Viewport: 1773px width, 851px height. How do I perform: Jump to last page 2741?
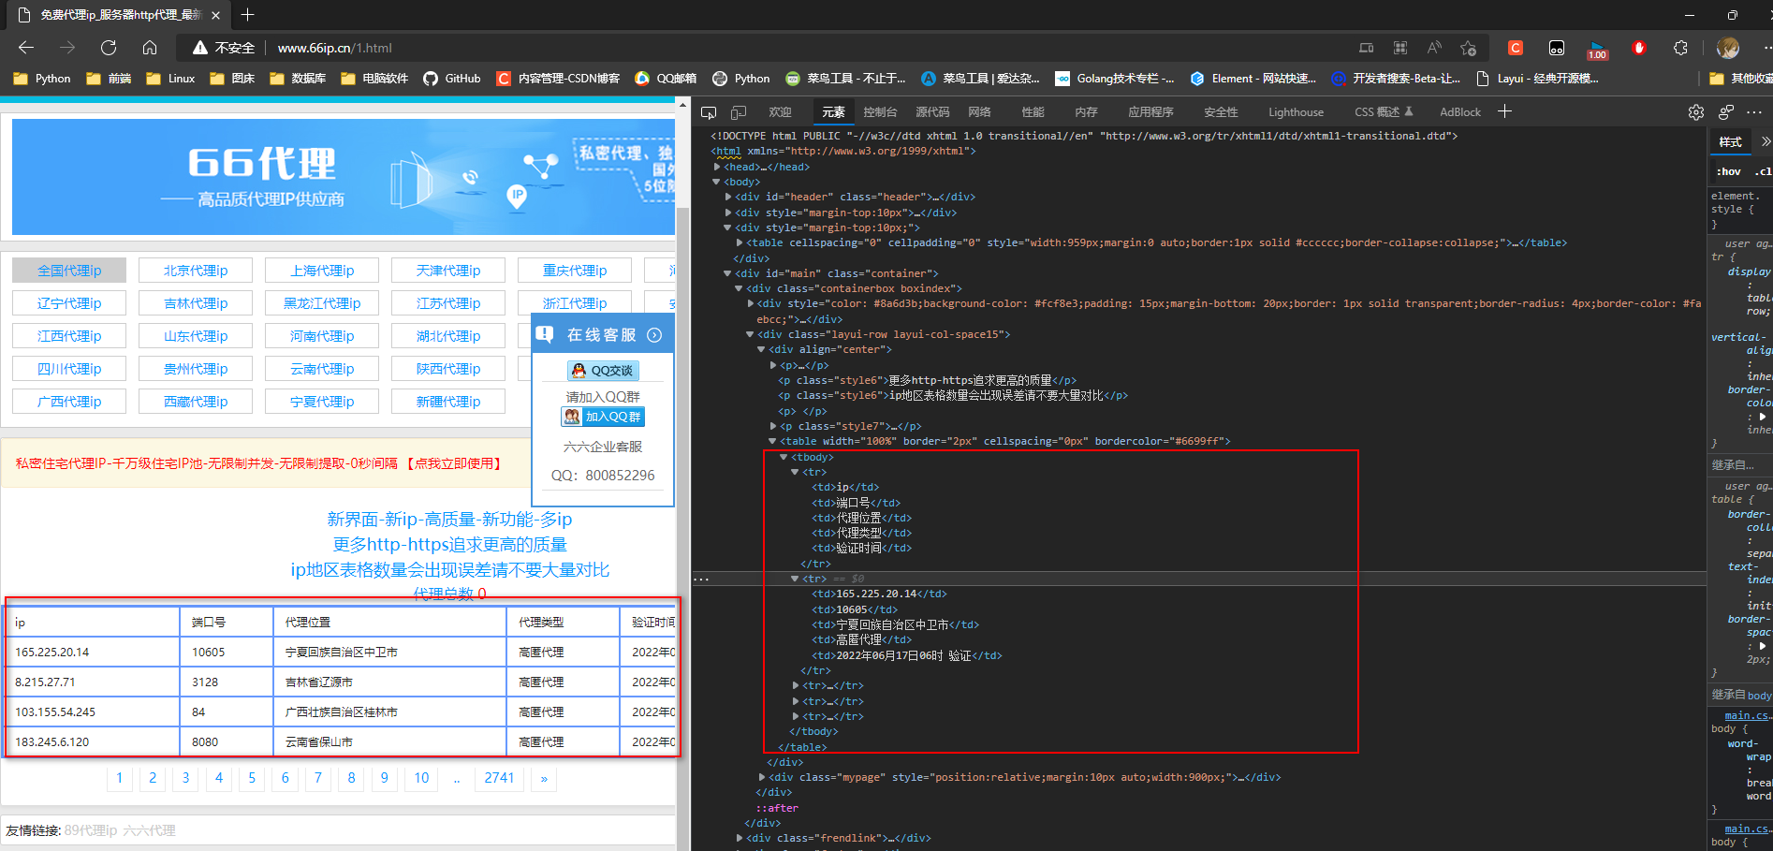point(499,778)
